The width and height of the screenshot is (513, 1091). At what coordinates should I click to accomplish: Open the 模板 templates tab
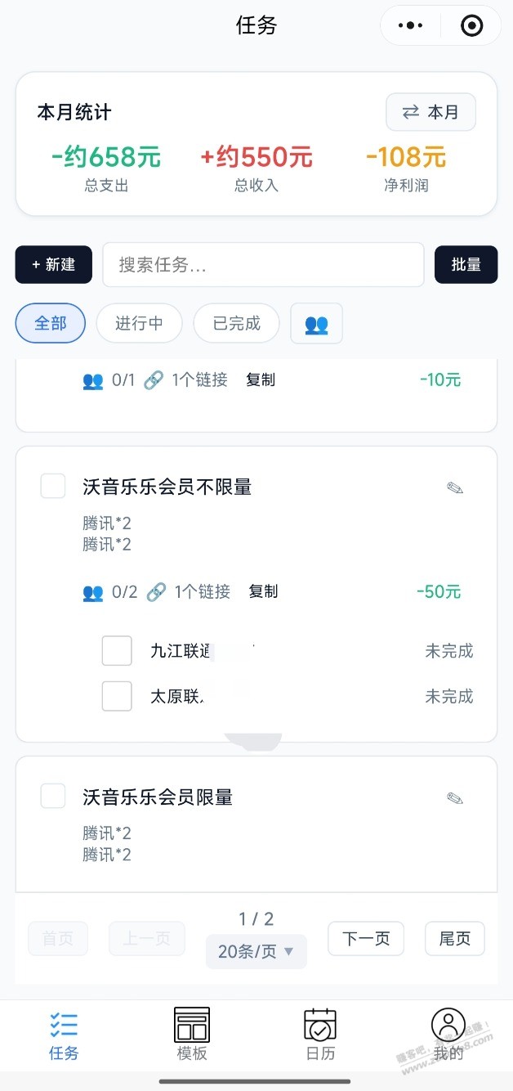tap(192, 1035)
